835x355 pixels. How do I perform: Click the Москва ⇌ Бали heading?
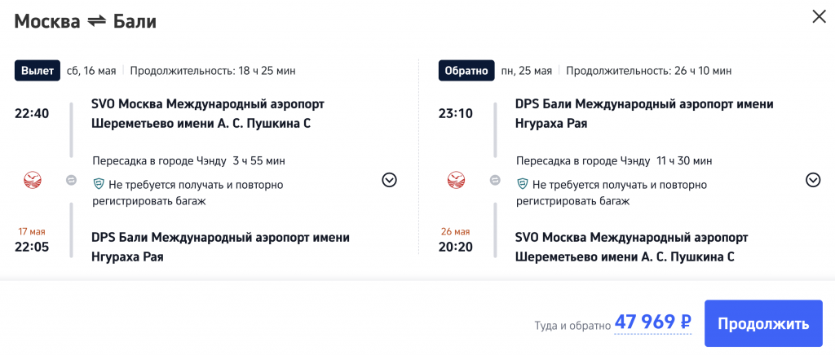(85, 22)
